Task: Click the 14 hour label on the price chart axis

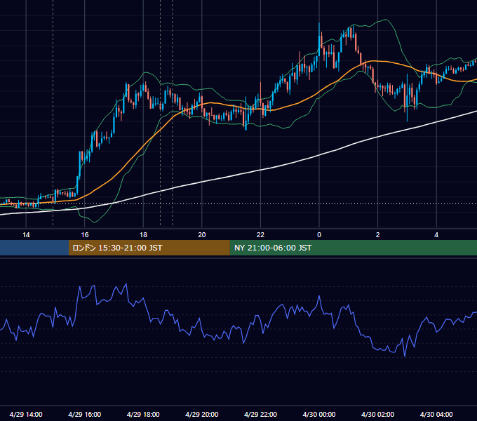Action: coord(26,235)
